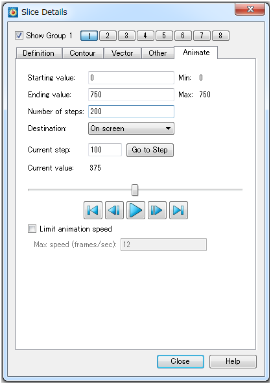Open the Destination dropdown
271x384 pixels.
[x=131, y=128]
